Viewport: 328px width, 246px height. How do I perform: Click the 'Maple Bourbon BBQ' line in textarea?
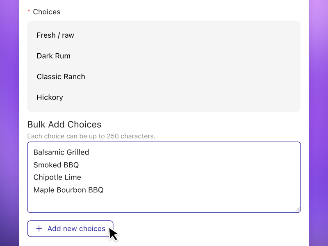click(x=68, y=190)
